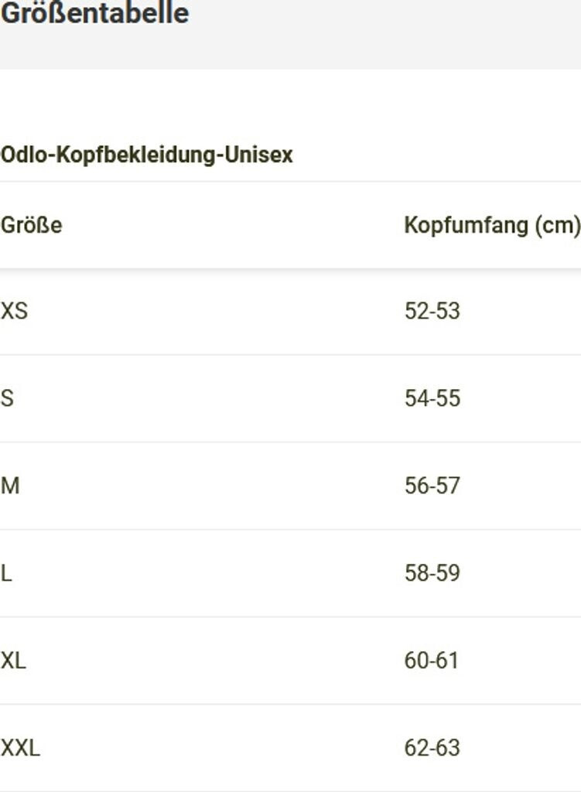The image size is (581, 792).
Task: Select the XL size cell
Action: pyautogui.click(x=13, y=661)
